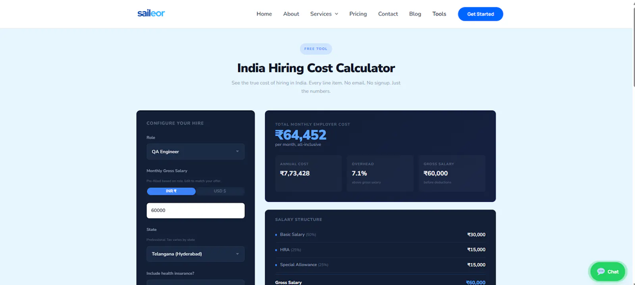Click the Monthly Gross Salary input field
Screen dimensions: 635x285
[x=195, y=211]
